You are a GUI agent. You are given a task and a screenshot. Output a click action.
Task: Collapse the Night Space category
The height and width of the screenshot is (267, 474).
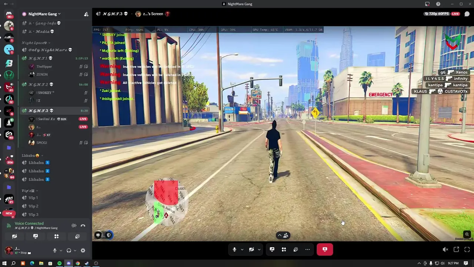36,43
